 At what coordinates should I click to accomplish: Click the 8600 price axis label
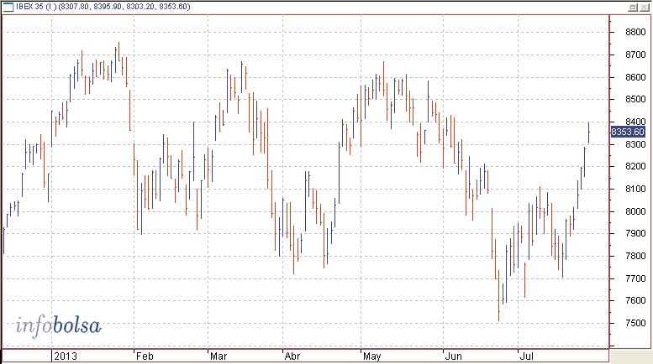635,77
